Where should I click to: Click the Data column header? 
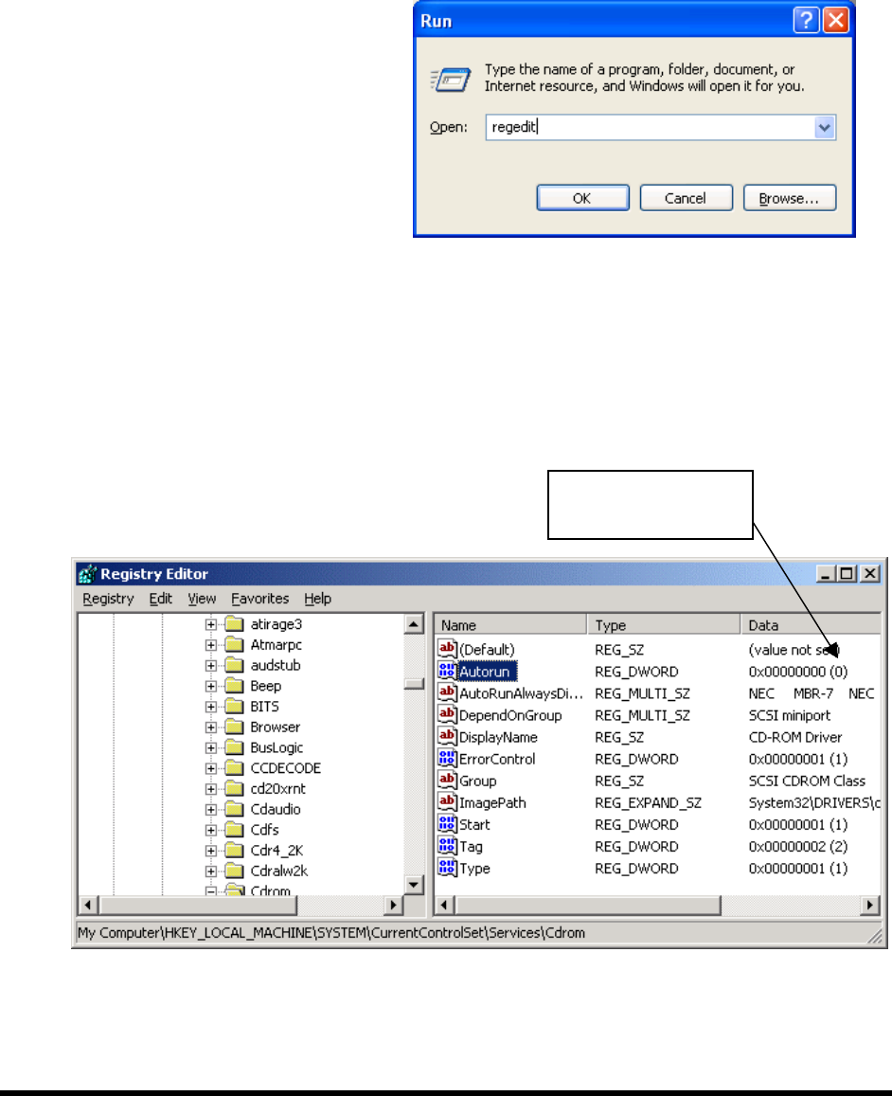(x=811, y=625)
